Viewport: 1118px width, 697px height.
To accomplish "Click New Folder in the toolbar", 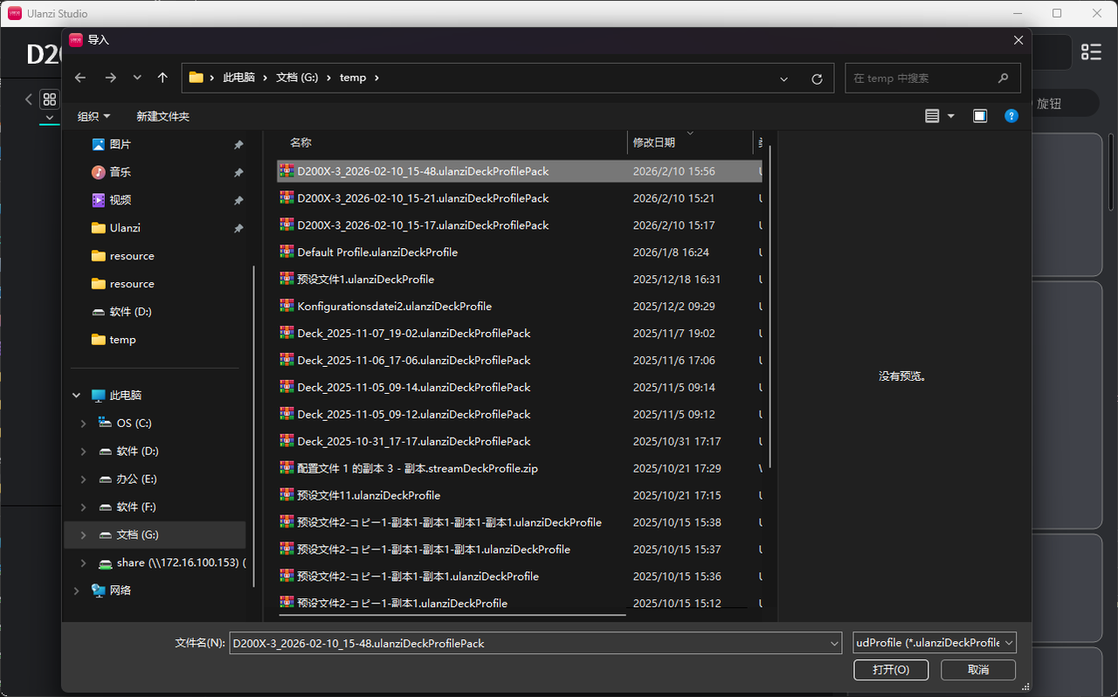I will point(162,116).
